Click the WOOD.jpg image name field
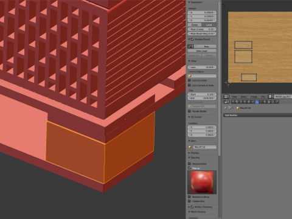This screenshot has width=292, height=219. (283, 97)
